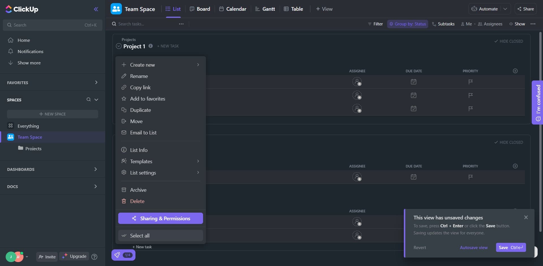Expand the Favorites section
The image size is (543, 266).
point(96,82)
